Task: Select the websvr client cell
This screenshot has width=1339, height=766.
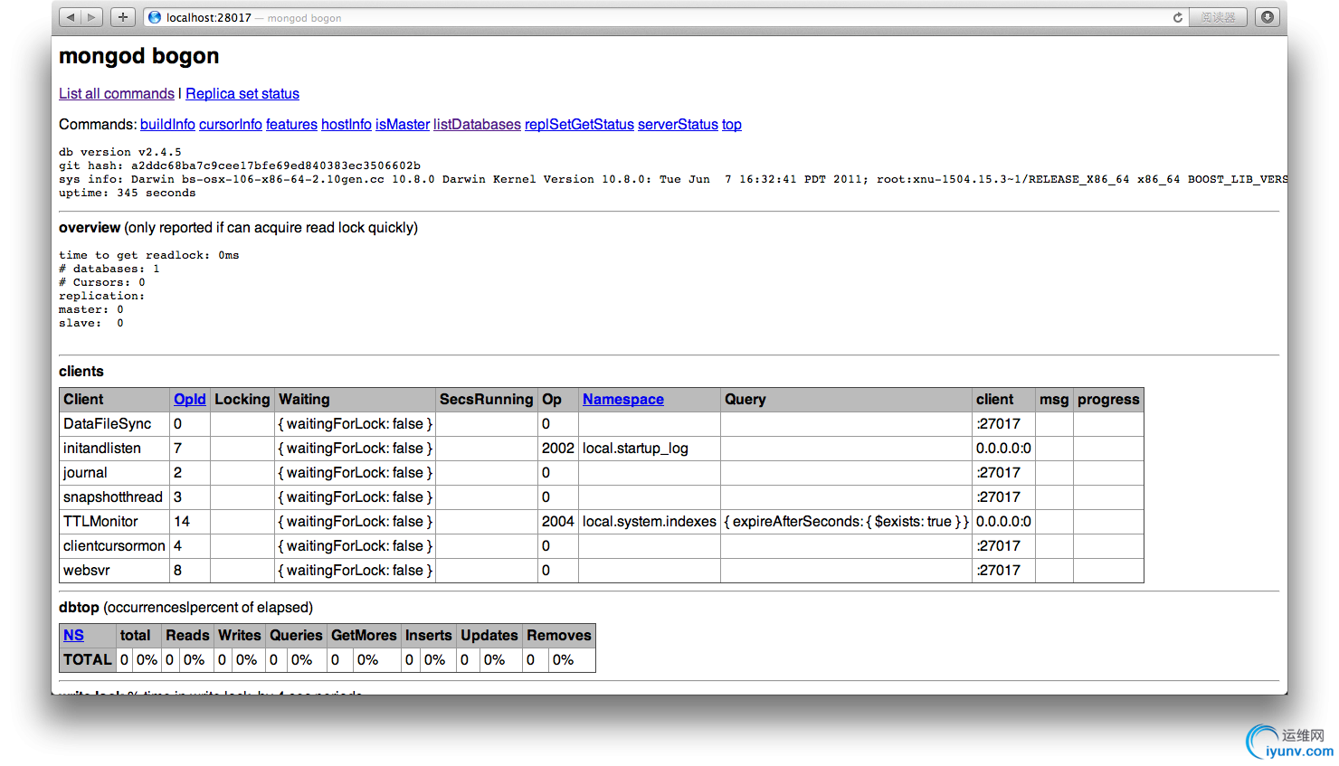Action: (x=114, y=570)
